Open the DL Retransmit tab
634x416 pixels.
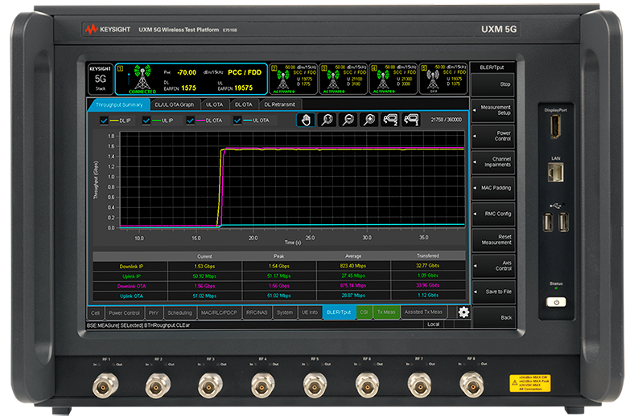click(280, 104)
